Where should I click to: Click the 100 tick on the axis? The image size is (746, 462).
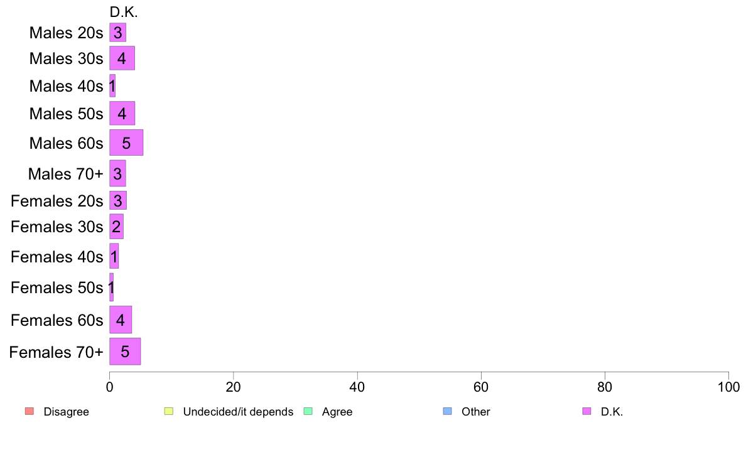pos(728,387)
